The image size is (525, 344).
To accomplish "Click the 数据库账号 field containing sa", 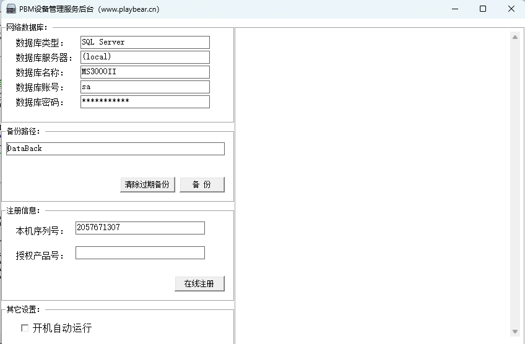I will point(145,87).
